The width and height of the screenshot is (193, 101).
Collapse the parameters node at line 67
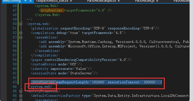(21, 100)
